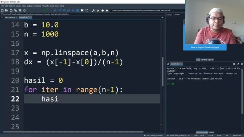244x137 pixels.
Task: Click the Browse tabs icon in console
Action: 168,64
